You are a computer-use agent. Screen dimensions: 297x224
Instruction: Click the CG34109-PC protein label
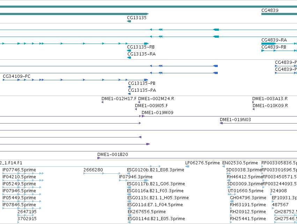pyautogui.click(x=16, y=76)
